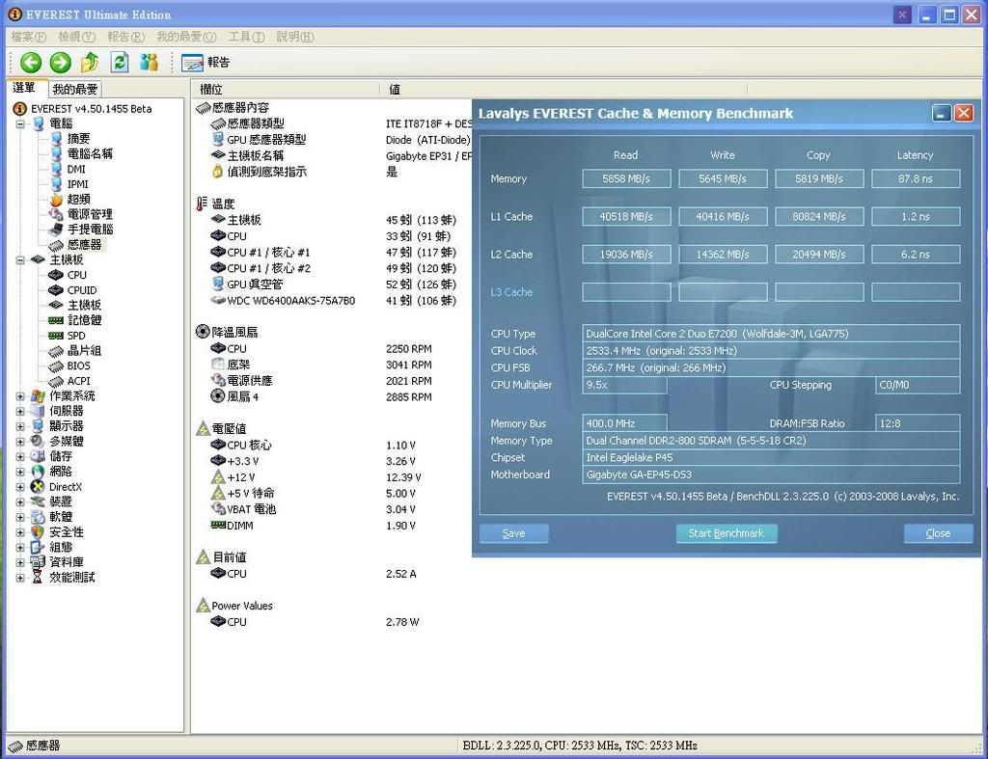Select the 摘要 summary icon in tree
This screenshot has height=759, width=988.
(x=56, y=139)
